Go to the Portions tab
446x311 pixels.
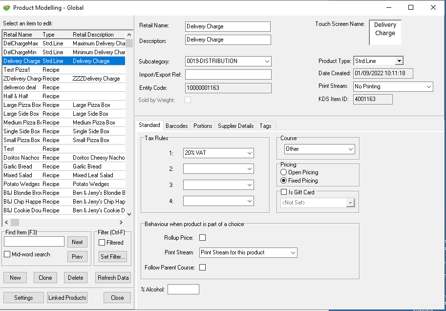point(203,125)
